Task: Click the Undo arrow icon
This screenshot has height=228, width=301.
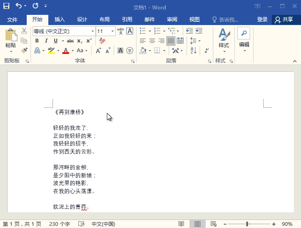Action: tap(19, 6)
